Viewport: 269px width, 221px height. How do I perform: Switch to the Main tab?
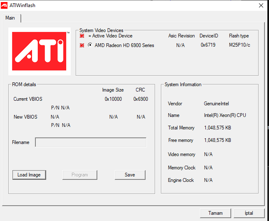[10, 18]
